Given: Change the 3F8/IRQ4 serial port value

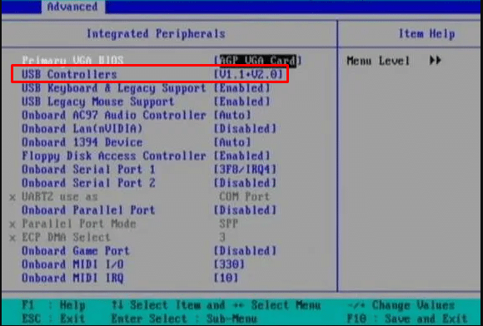Looking at the screenshot, I should (x=245, y=170).
